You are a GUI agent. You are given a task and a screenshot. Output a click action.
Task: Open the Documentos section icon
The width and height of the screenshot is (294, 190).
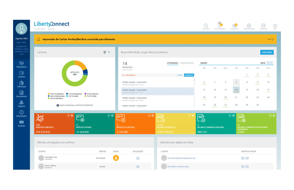tap(22, 94)
